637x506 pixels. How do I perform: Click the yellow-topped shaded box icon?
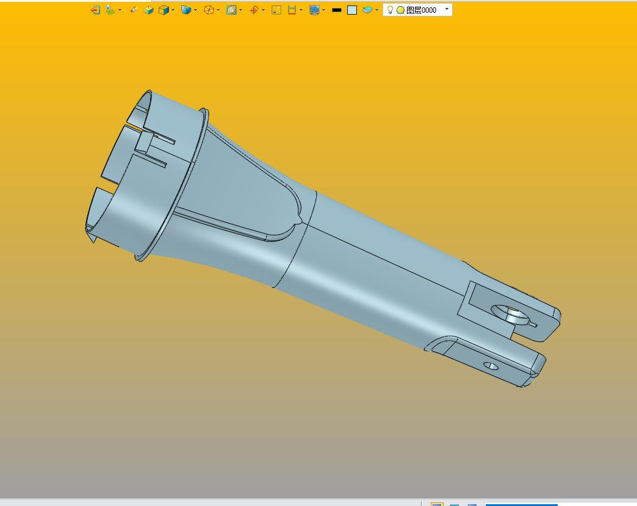tap(149, 10)
